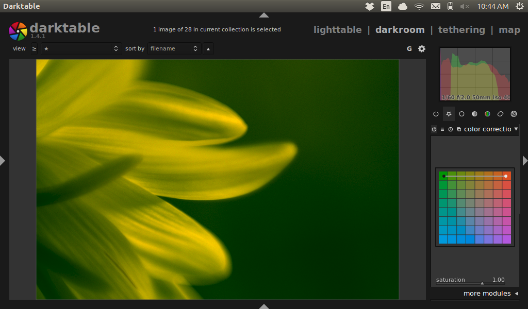This screenshot has height=309, width=528.
Task: Open the correction modules group icon
Action: [x=500, y=114]
